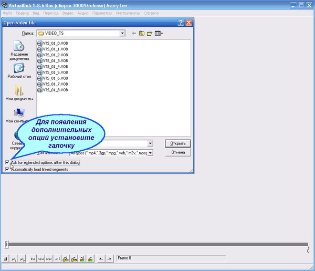Set the mark-in selection start
Viewport: 315px width, 271px height.
pos(101,259)
